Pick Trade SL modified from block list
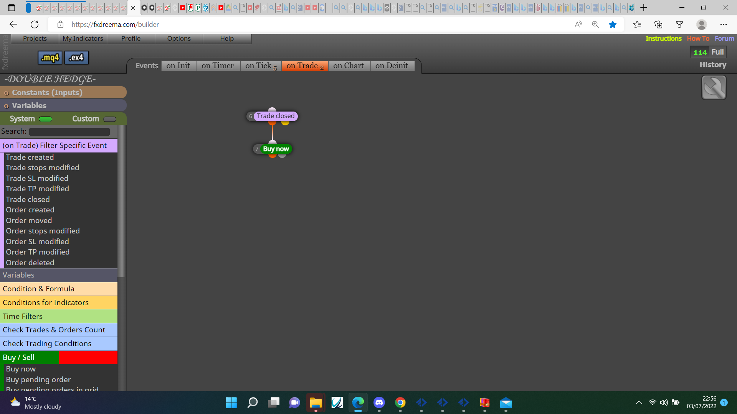Viewport: 737px width, 414px height. (37, 178)
